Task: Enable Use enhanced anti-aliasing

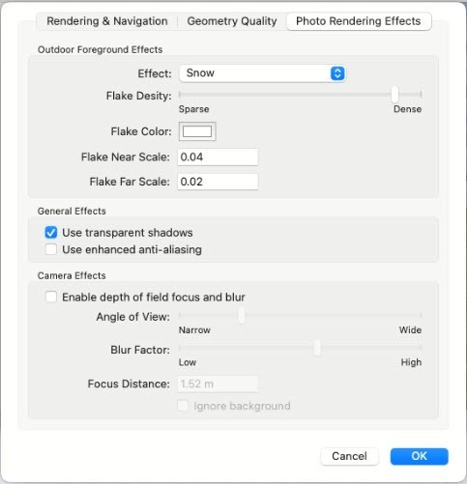Action: (x=51, y=249)
